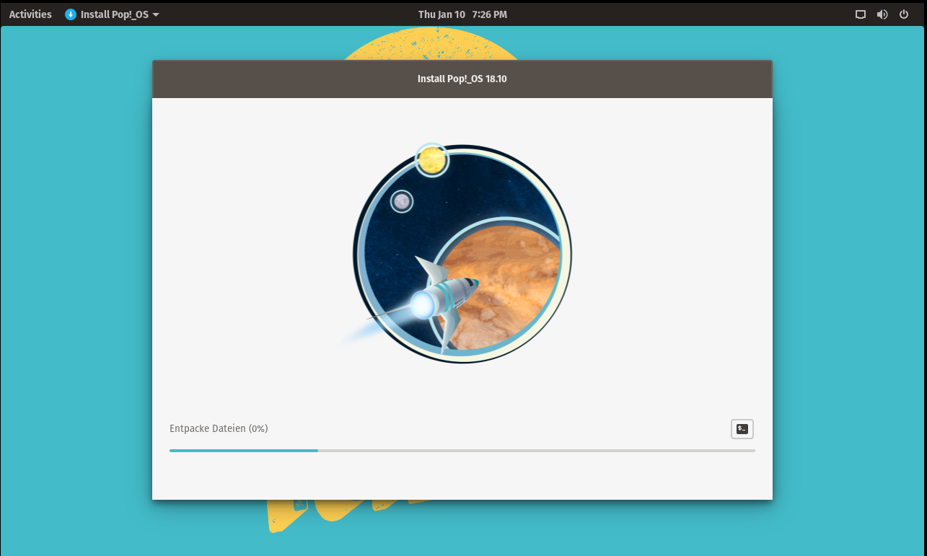The height and width of the screenshot is (556, 927).
Task: Open the Activities overview
Action: 30,14
